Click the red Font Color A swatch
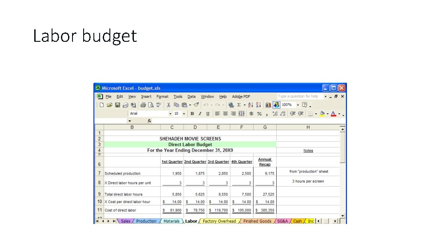This screenshot has height=240, width=427. tap(334, 114)
